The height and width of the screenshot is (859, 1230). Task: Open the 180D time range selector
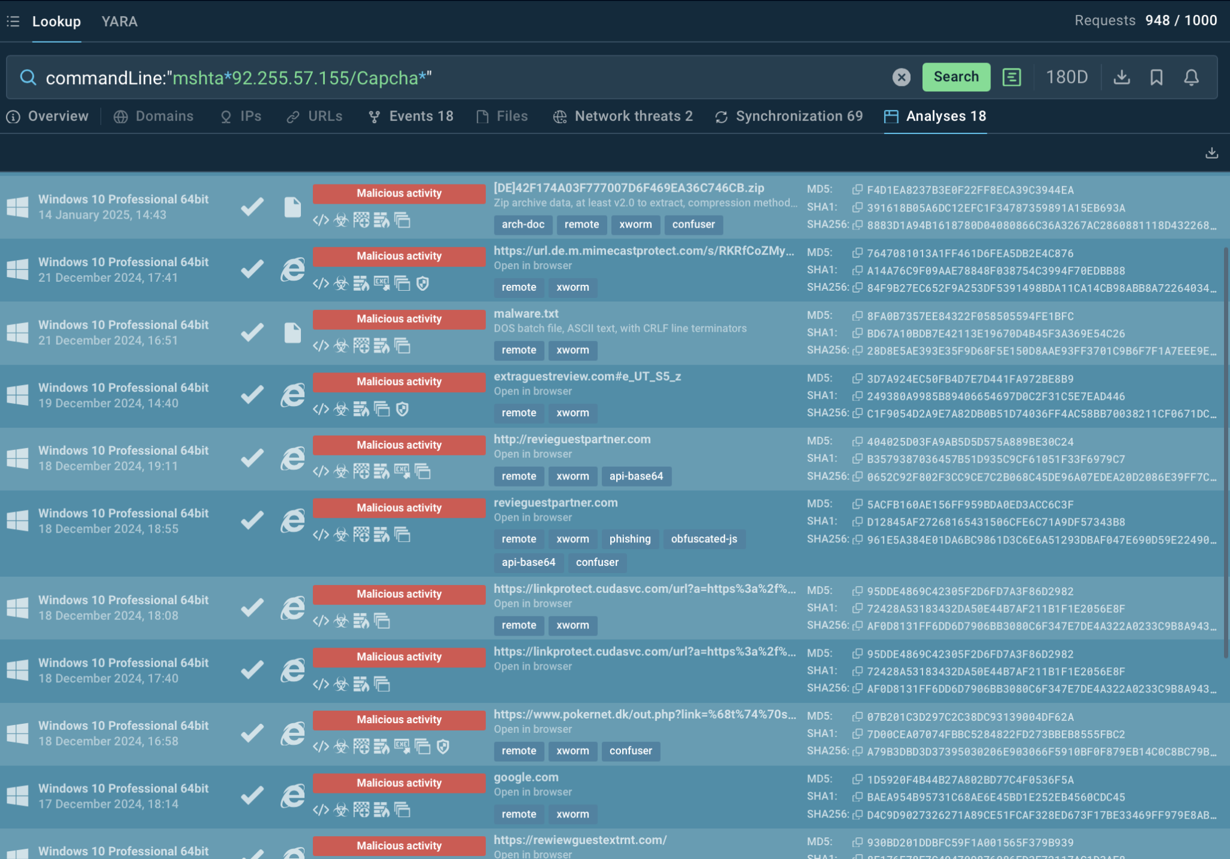1067,77
